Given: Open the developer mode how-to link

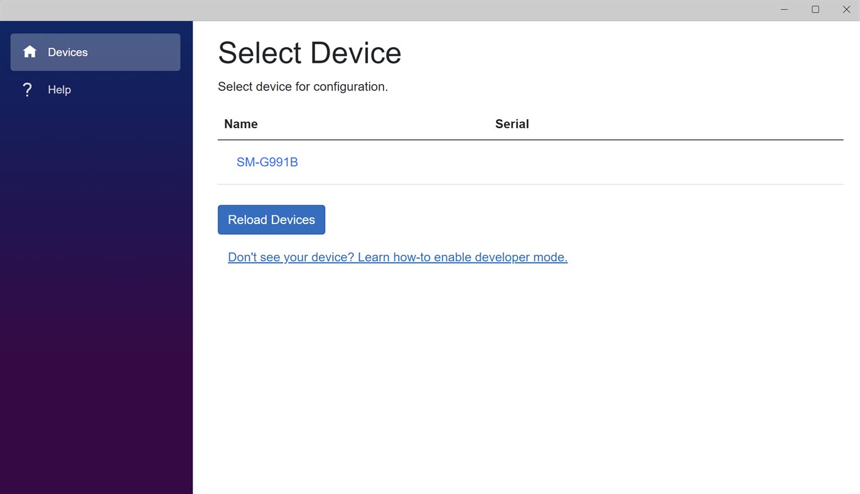Looking at the screenshot, I should coord(397,257).
